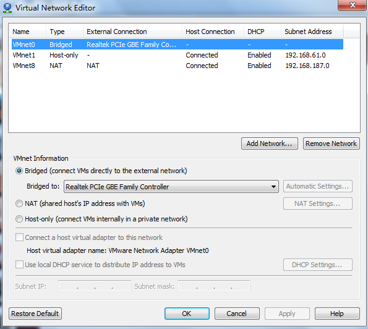The height and width of the screenshot is (329, 368).
Task: Select the VMnet1 host-only network row
Action: click(x=178, y=55)
